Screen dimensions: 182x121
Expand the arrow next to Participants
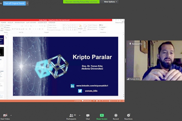(x=80, y=115)
